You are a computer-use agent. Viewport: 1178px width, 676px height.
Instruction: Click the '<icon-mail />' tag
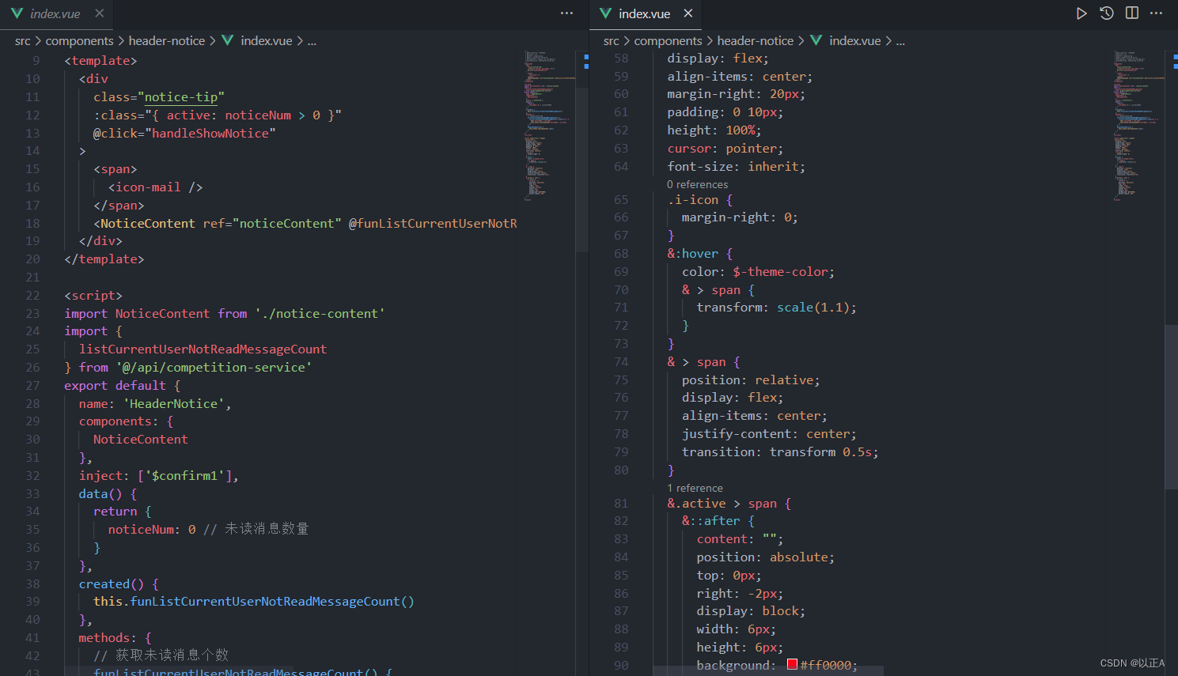coord(155,187)
